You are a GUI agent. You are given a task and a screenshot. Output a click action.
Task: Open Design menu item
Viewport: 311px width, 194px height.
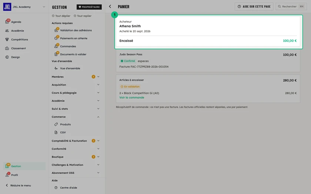click(x=16, y=57)
